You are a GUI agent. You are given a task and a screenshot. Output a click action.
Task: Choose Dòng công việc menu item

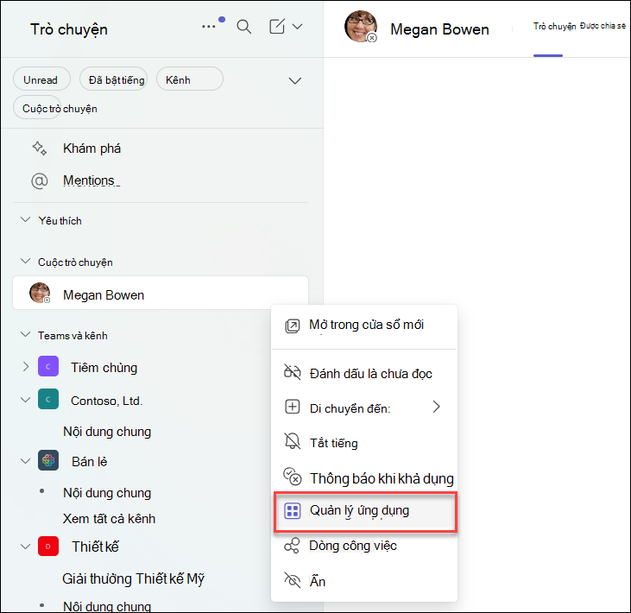364,546
